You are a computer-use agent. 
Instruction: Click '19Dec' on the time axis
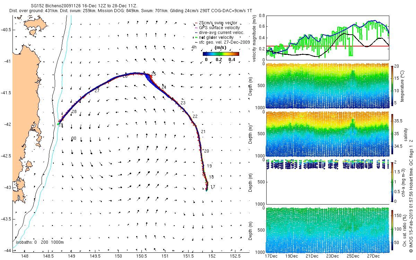click(x=292, y=256)
